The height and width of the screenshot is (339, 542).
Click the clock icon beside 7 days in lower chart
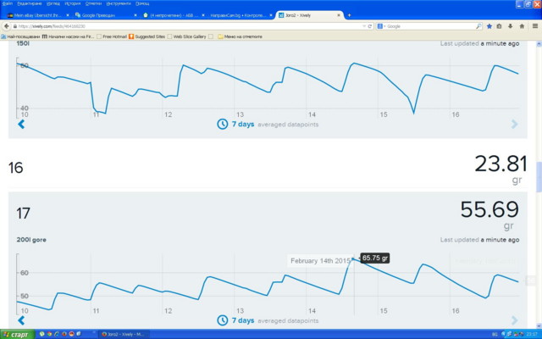(x=222, y=320)
